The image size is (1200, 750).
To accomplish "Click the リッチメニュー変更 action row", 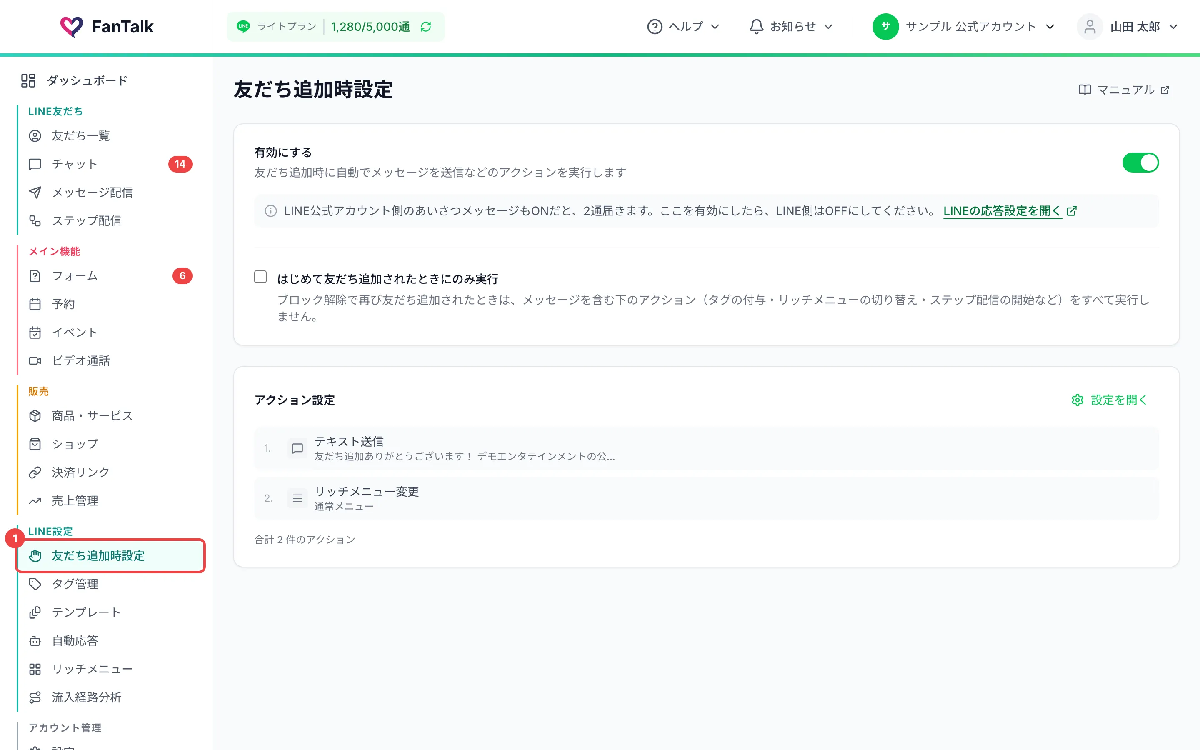I will [x=706, y=498].
